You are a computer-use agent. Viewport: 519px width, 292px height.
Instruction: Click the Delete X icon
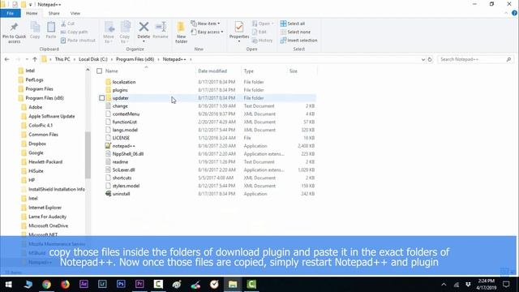[x=144, y=27]
